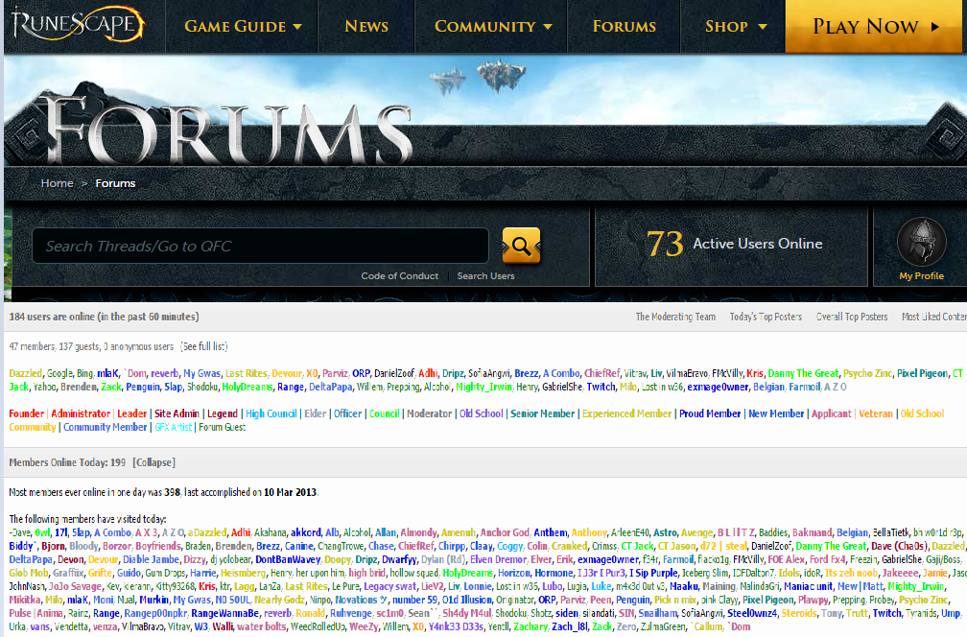Expand the Shop dropdown arrow
967x637 pixels.
tap(763, 27)
